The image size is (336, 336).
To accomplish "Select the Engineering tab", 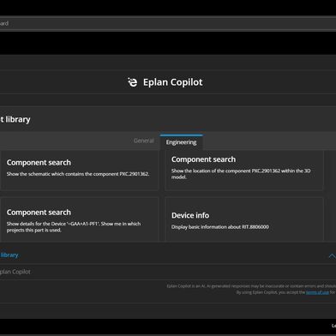I will [181, 142].
